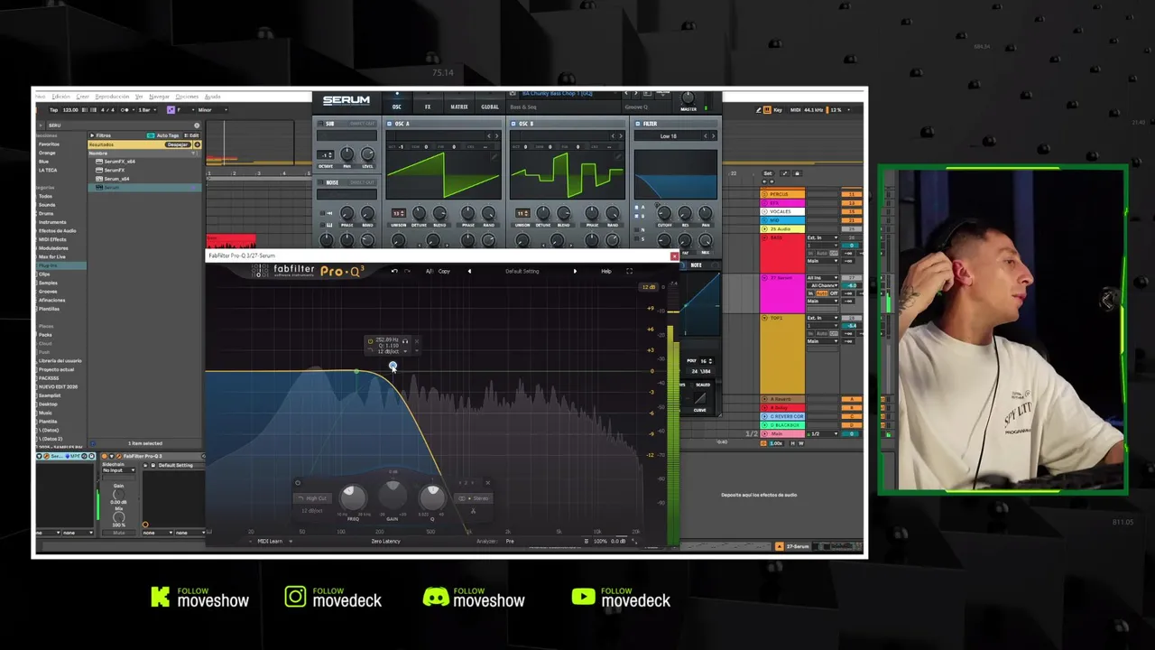Enable Serum NOISE oscillator
The image size is (1155, 650).
point(320,182)
